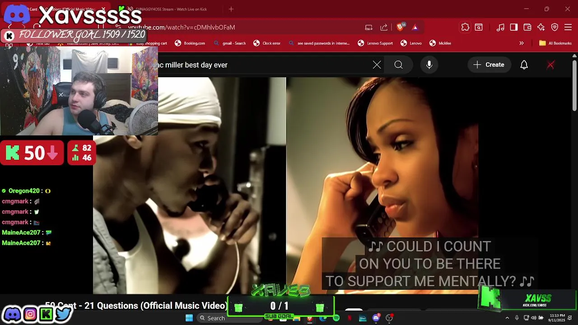
Task: Click the Kick overlay icon at bottom
Action: [x=46, y=314]
